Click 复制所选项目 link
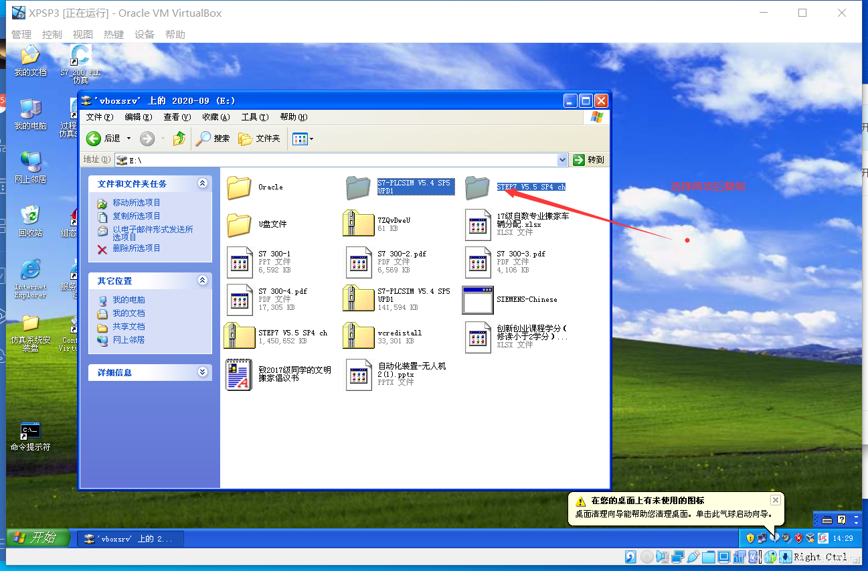The height and width of the screenshot is (571, 868). (137, 216)
